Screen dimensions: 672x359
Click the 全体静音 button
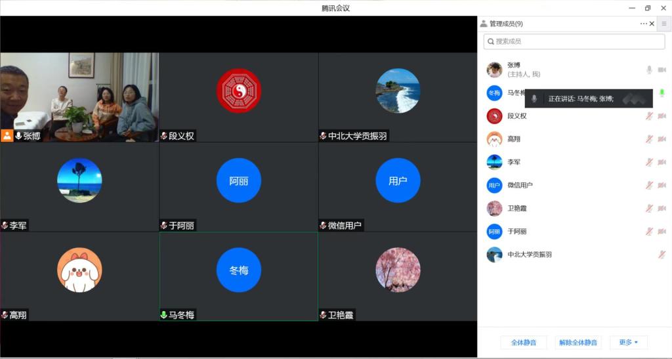[x=523, y=343]
